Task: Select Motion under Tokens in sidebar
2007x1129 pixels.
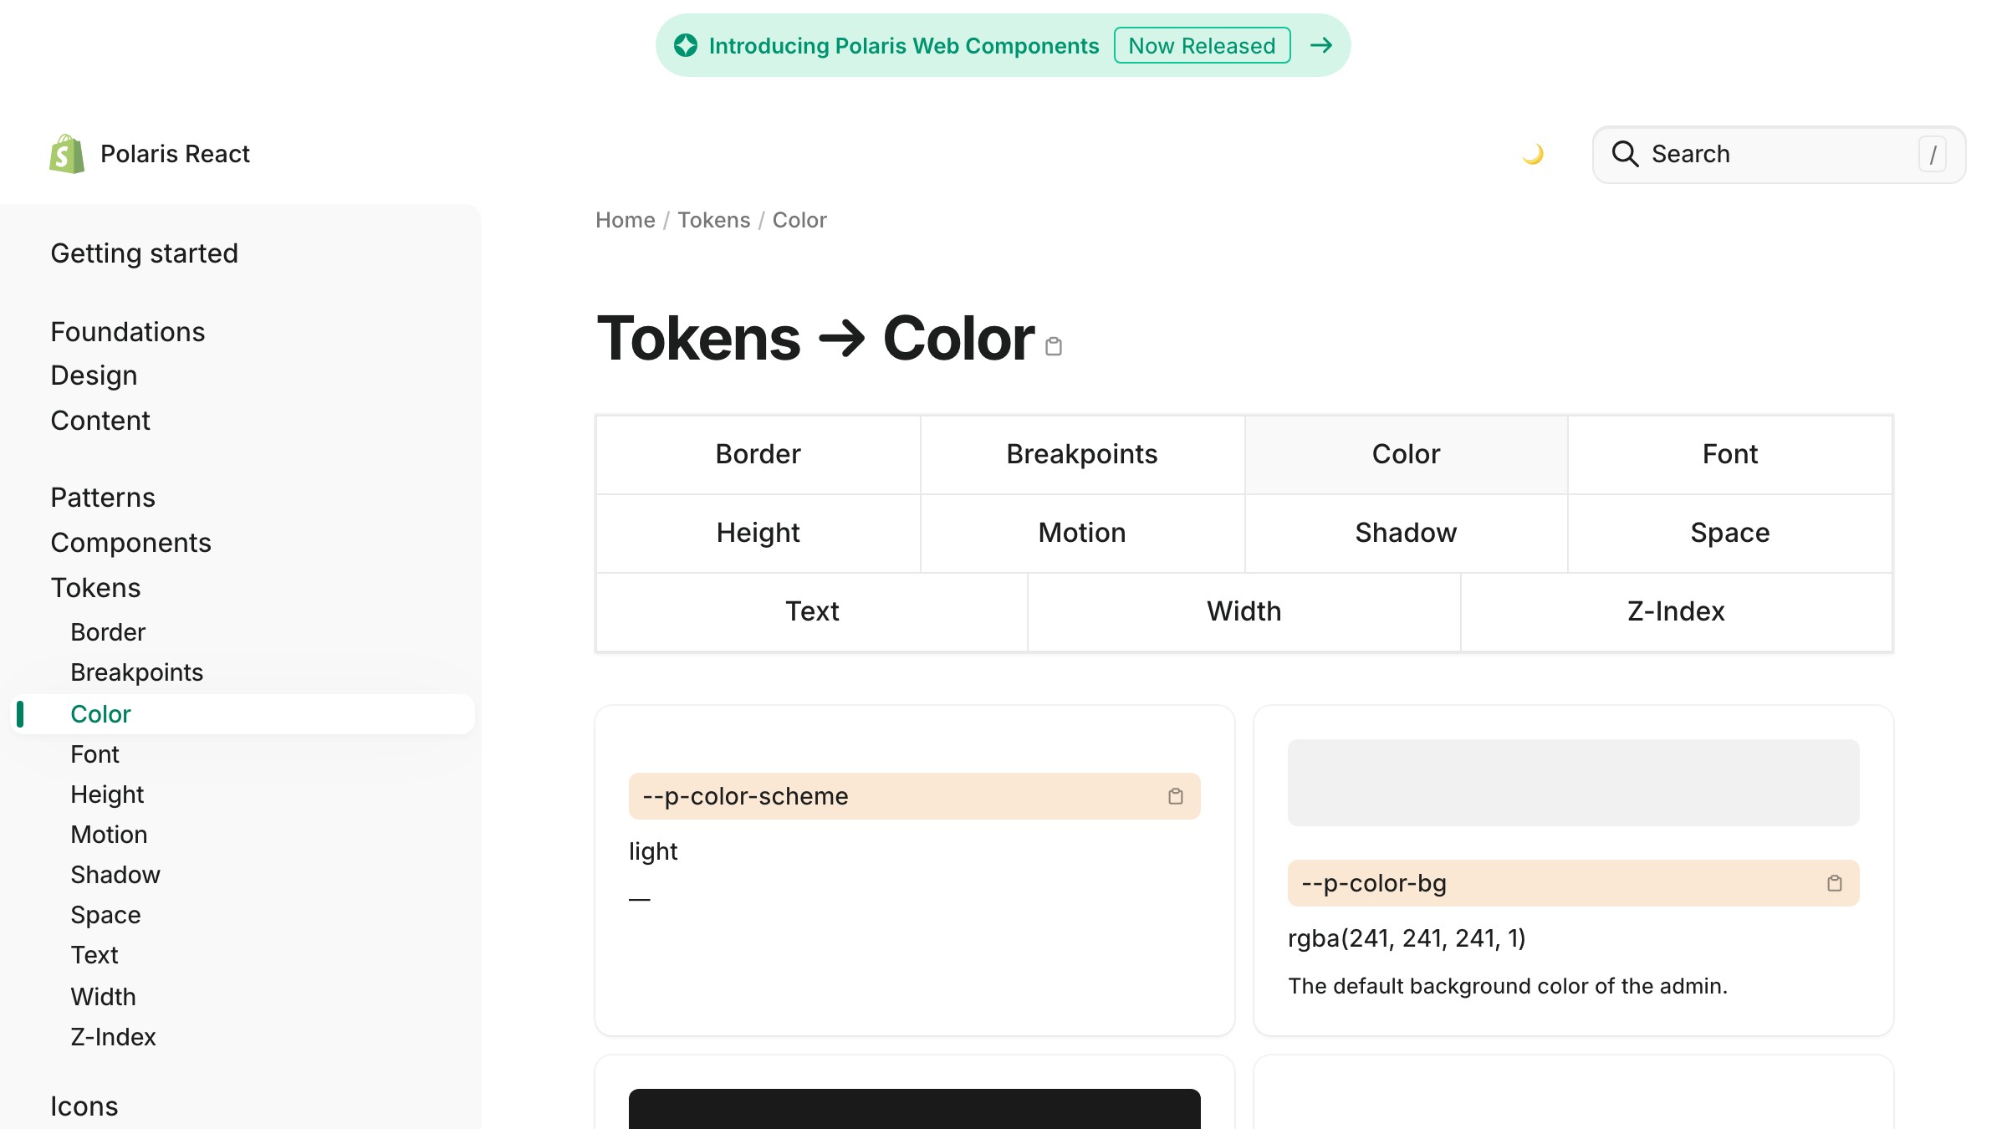Action: pos(109,835)
